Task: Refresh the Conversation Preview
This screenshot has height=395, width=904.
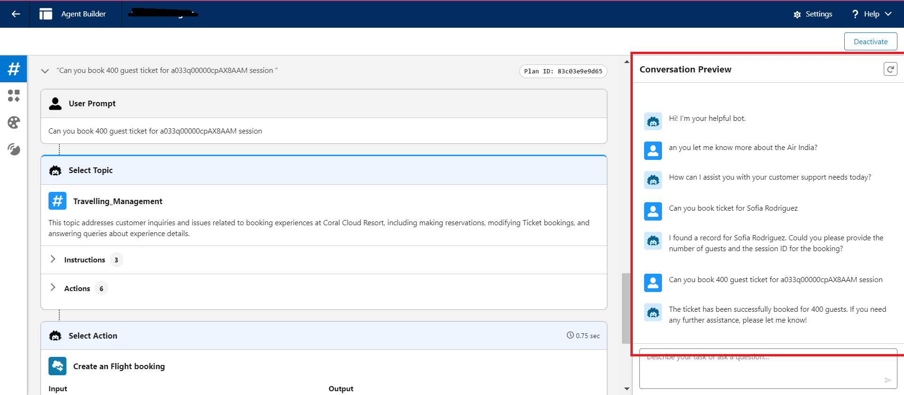Action: click(890, 69)
